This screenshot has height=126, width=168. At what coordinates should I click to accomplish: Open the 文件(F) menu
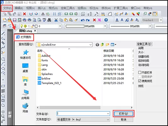pos(7,8)
